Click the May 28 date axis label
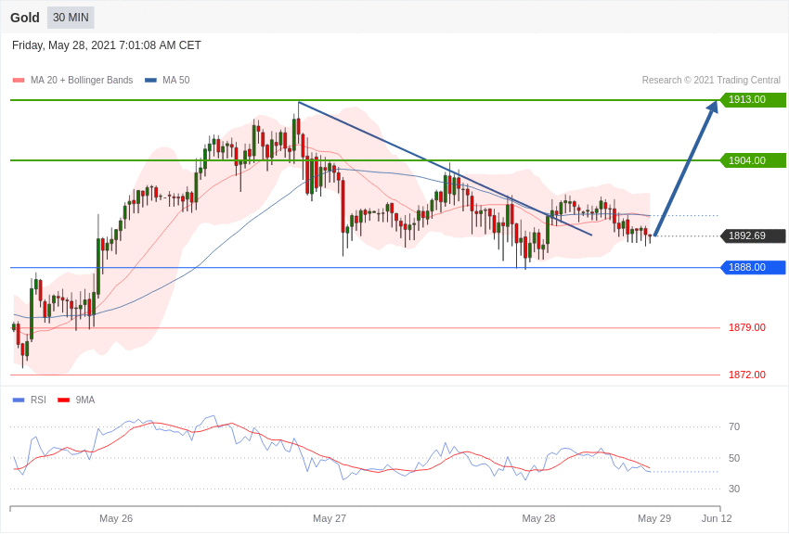This screenshot has height=534, width=789. (x=538, y=518)
